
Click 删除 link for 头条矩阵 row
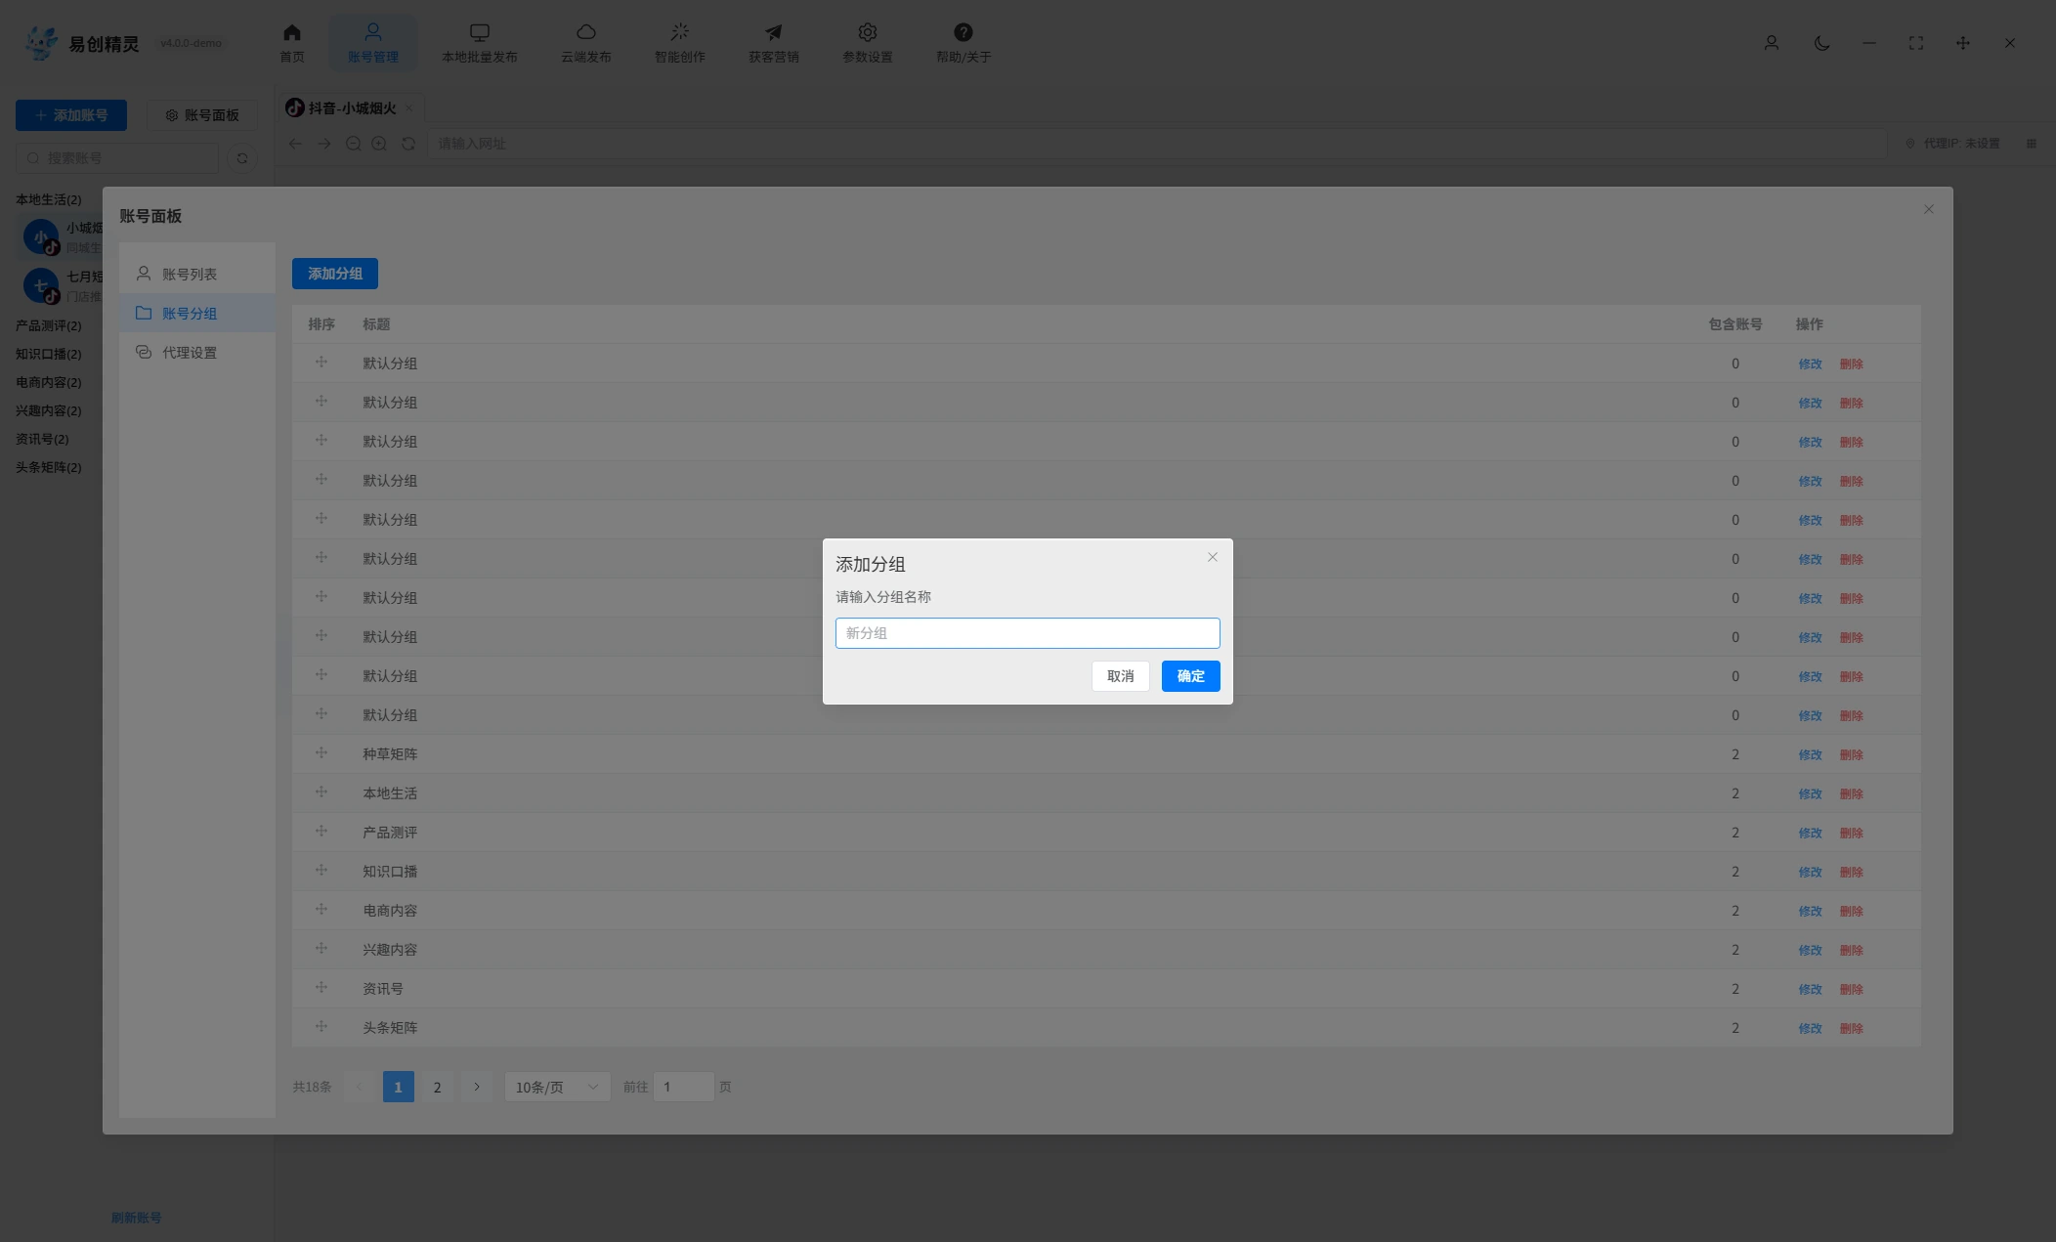(x=1851, y=1028)
